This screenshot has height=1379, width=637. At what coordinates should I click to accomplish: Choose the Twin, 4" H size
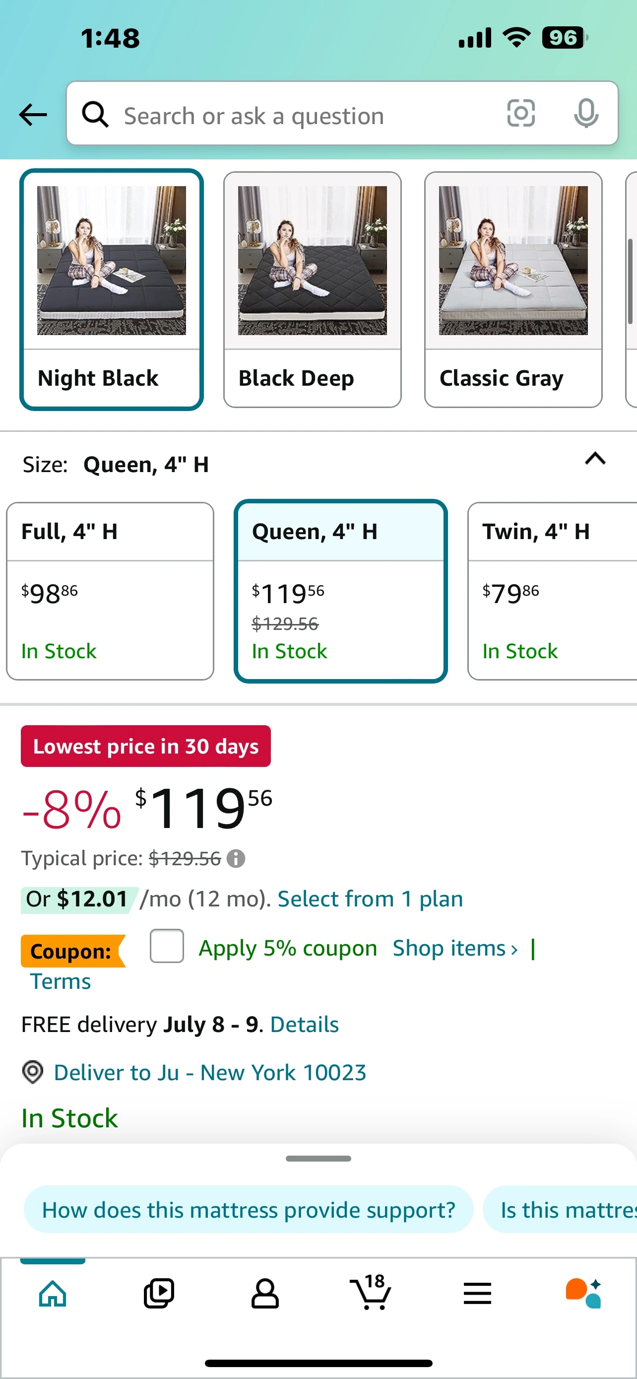(552, 591)
